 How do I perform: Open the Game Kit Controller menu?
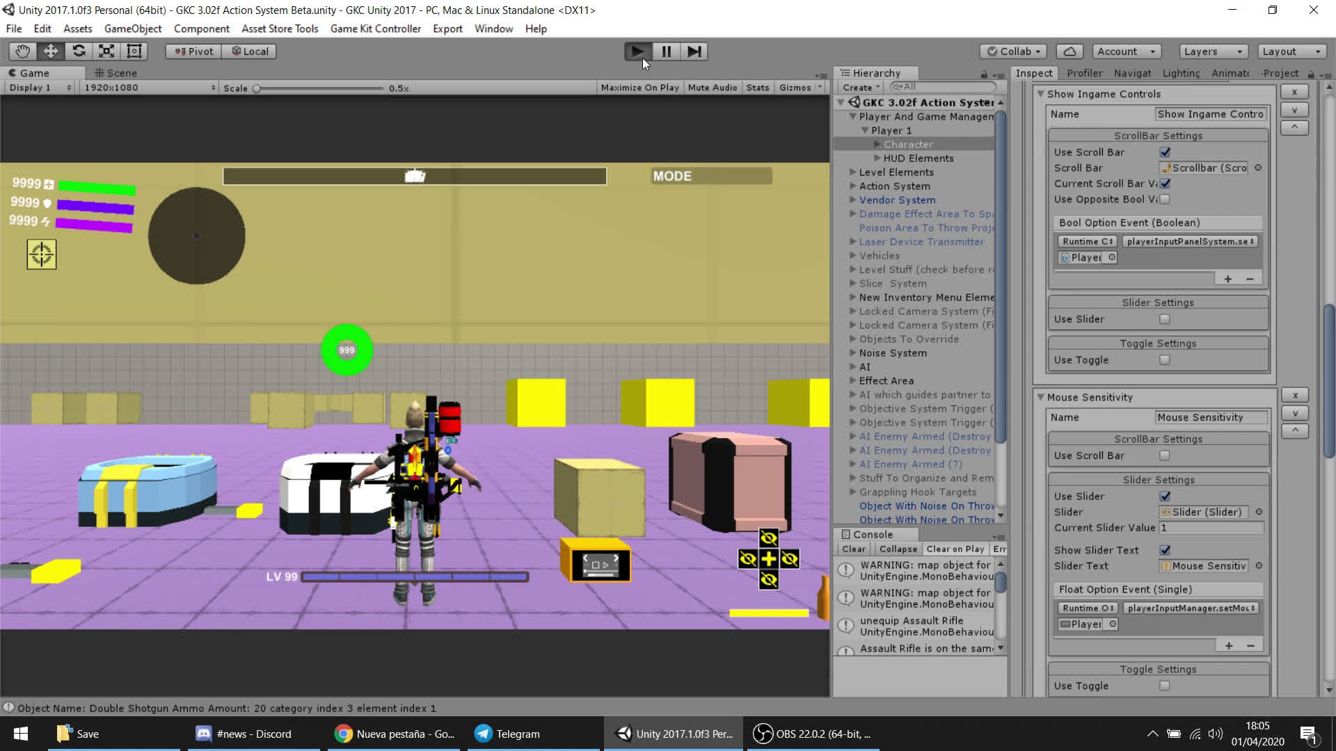(x=375, y=29)
